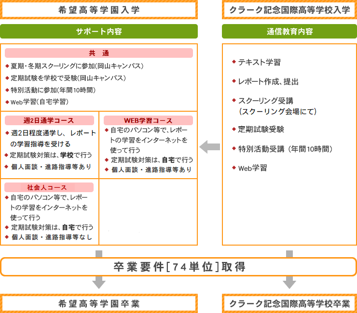This screenshot has height=313, width=357.
Task: Click the down arrow above 希望高等学園卒業
Action: coord(99,283)
